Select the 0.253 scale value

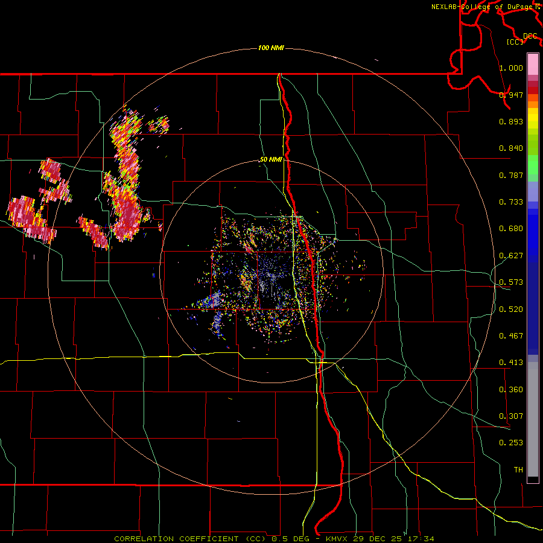click(511, 443)
